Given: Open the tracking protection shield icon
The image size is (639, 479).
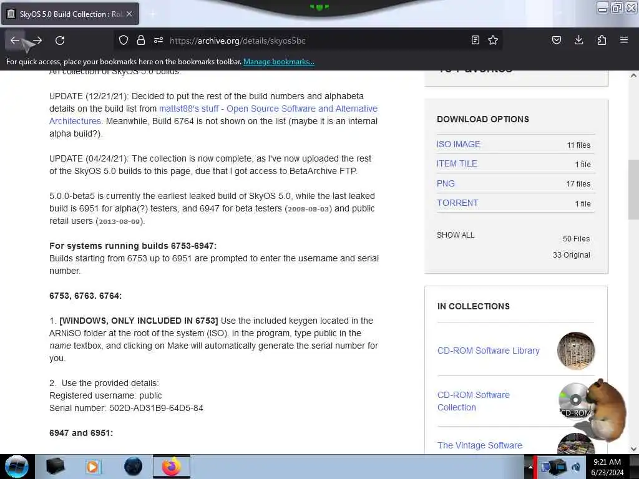Looking at the screenshot, I should [124, 40].
